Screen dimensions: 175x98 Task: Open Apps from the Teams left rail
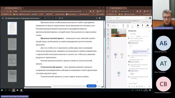coord(108,57)
